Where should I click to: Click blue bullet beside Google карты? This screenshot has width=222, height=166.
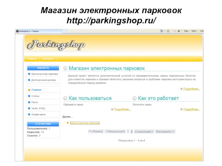[29, 114]
